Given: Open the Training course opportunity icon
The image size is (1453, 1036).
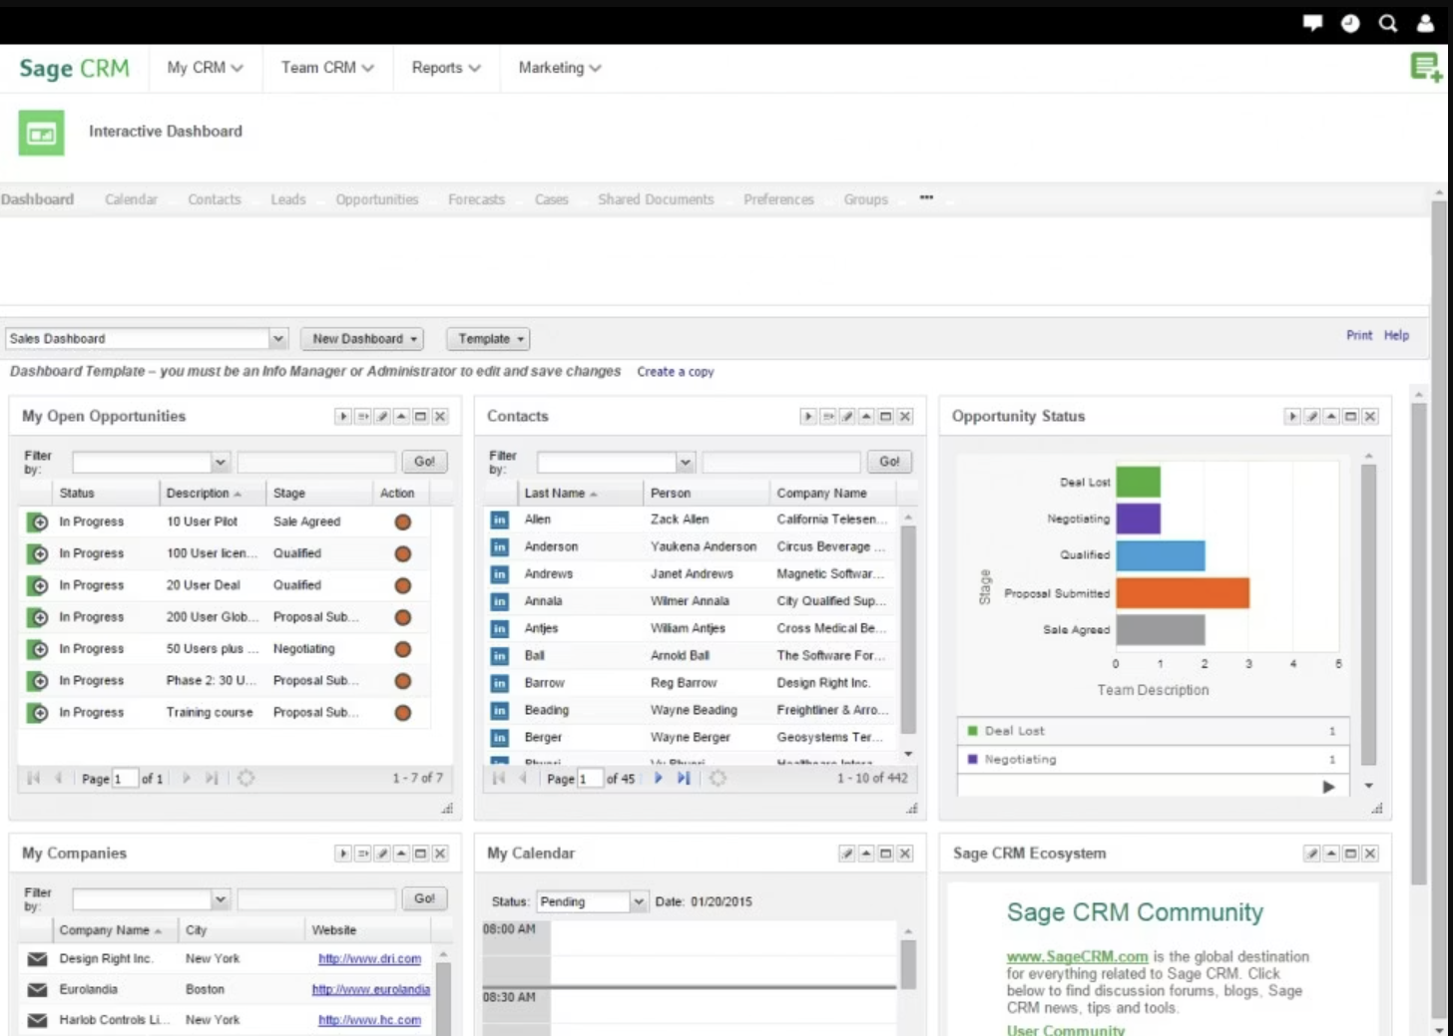Looking at the screenshot, I should pos(38,713).
